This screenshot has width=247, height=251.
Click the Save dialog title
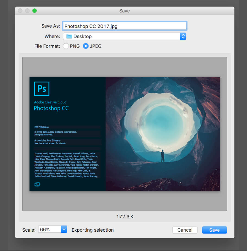coord(125,11)
